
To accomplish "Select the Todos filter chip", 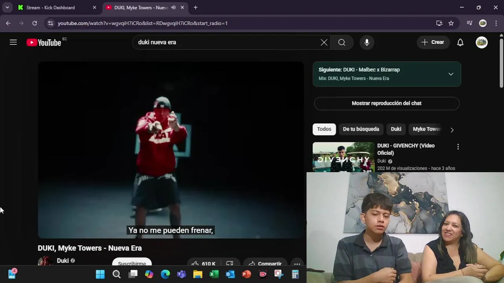I will point(324,129).
